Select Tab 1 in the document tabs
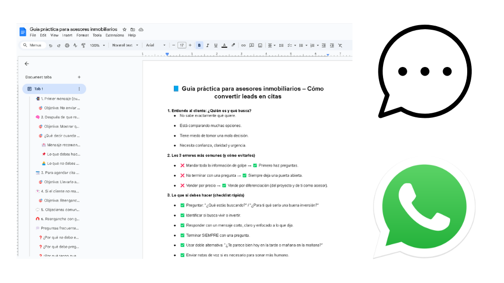 [x=54, y=89]
